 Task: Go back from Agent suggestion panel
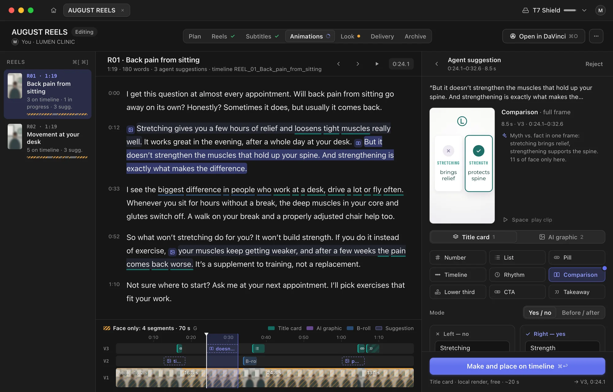pyautogui.click(x=436, y=64)
